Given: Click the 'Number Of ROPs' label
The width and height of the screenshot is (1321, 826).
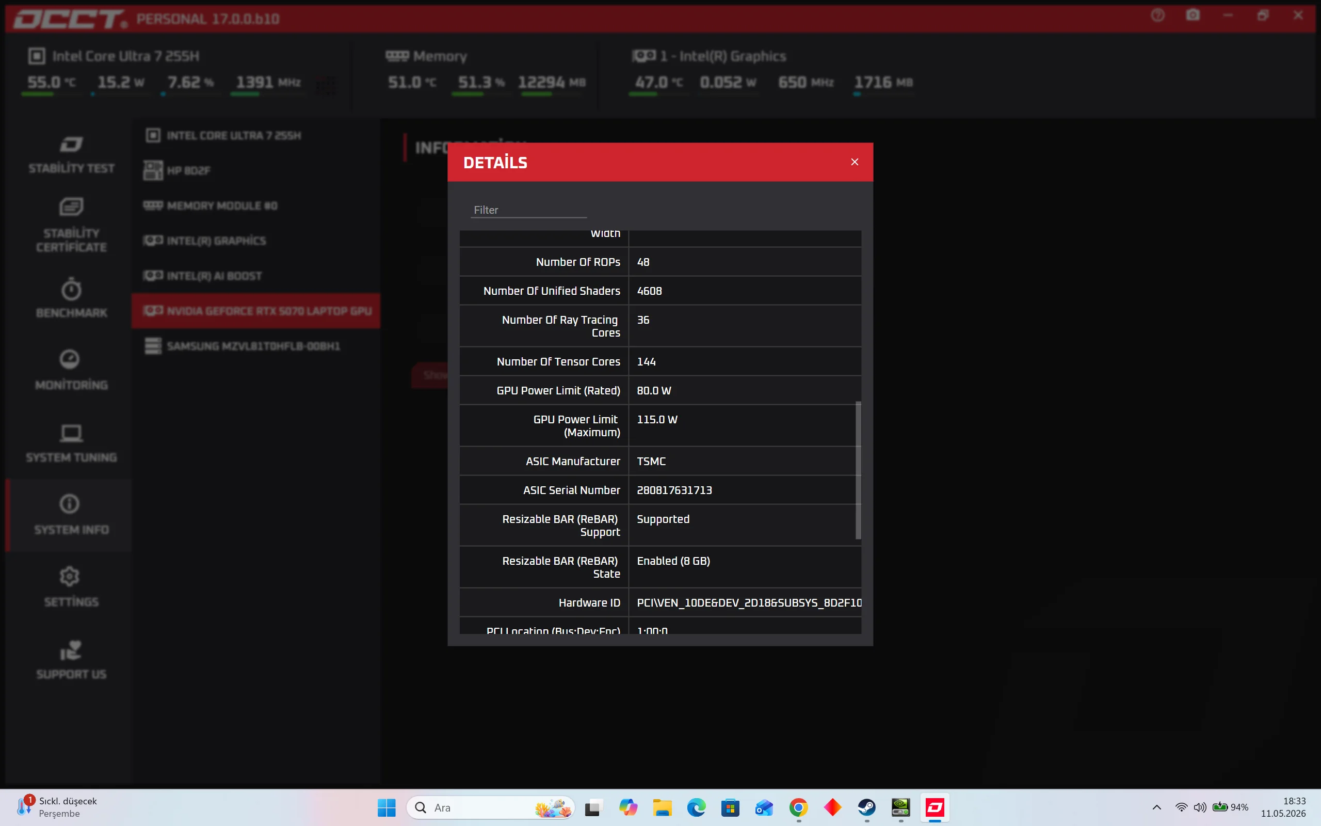Looking at the screenshot, I should click(578, 262).
